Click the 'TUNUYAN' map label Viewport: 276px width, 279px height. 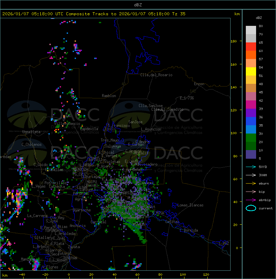(x=70, y=258)
